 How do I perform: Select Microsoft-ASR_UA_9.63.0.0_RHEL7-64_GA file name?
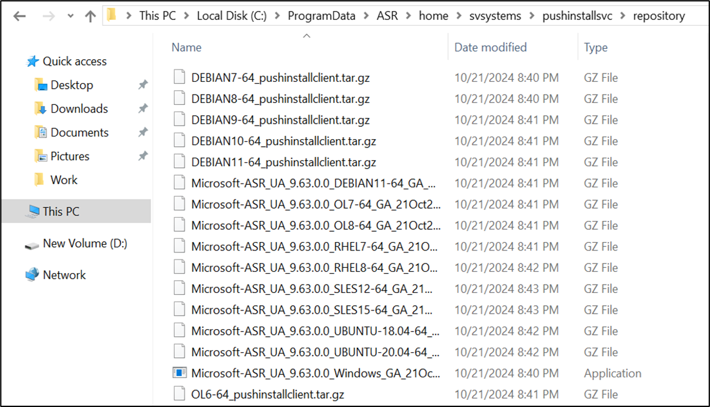point(314,246)
